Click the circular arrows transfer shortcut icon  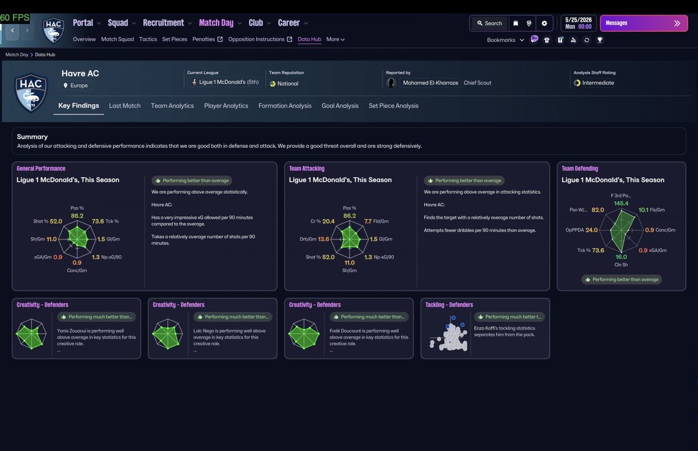click(x=587, y=40)
